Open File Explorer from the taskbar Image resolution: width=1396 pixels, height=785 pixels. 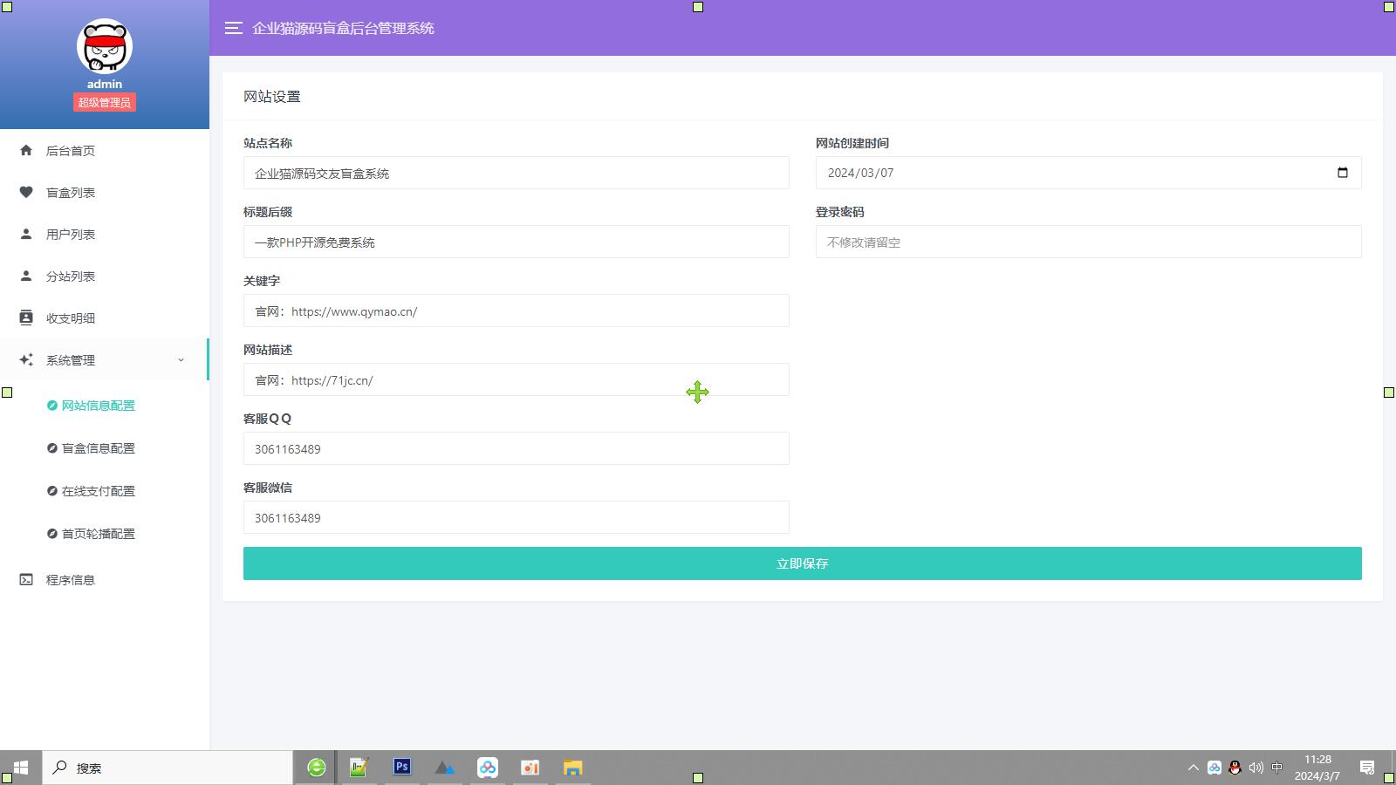[572, 768]
